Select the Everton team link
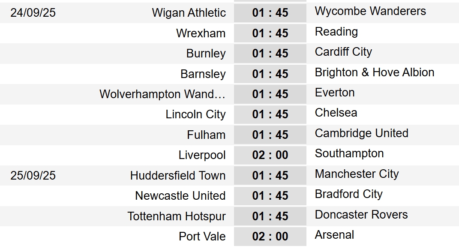 (335, 93)
